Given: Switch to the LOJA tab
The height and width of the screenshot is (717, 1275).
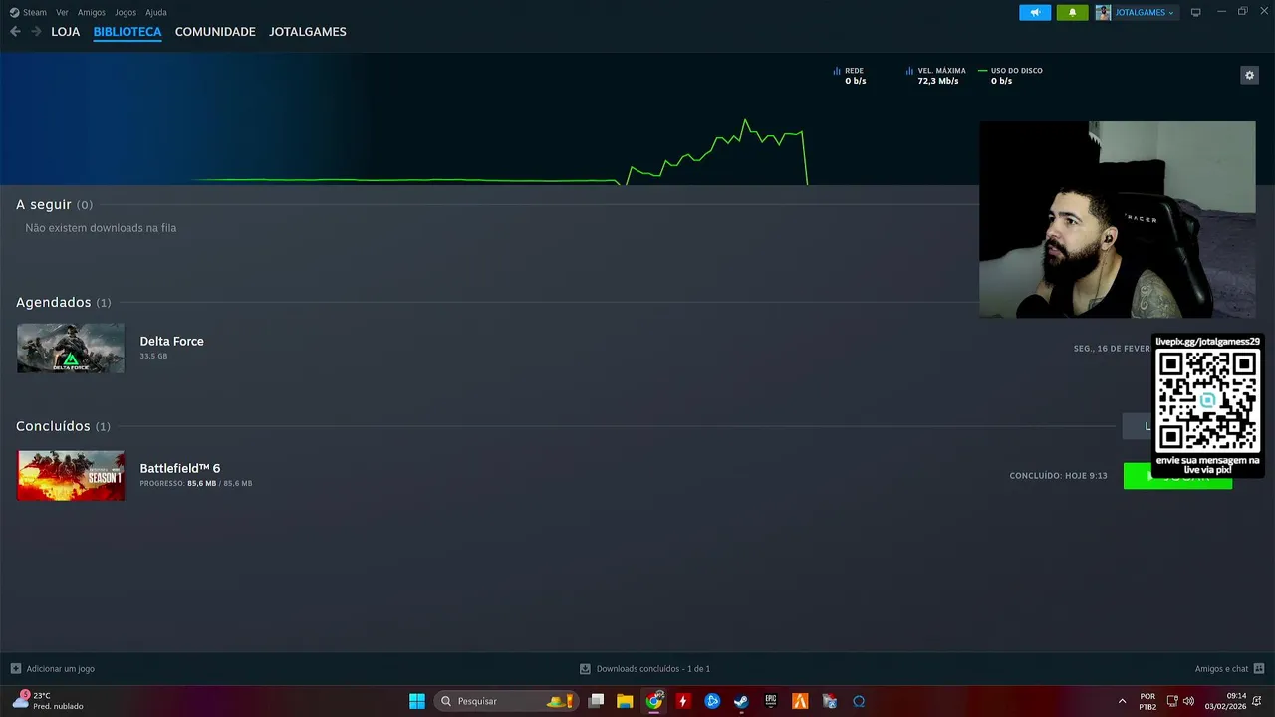Looking at the screenshot, I should click(x=66, y=32).
